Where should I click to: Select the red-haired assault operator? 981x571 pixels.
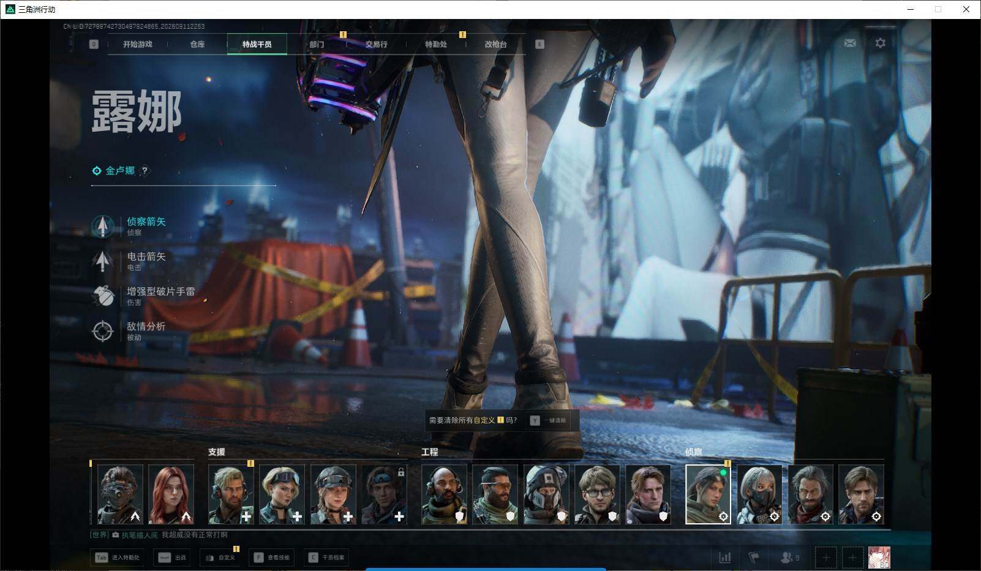[x=171, y=494]
